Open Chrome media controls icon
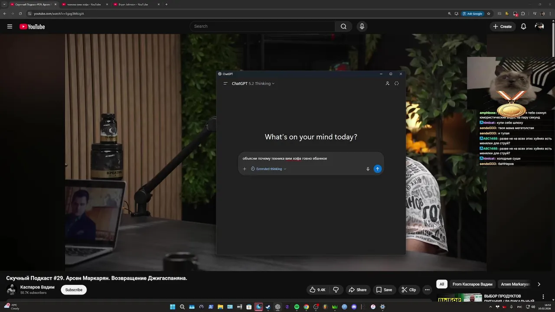This screenshot has width=555, height=312. pos(535,13)
